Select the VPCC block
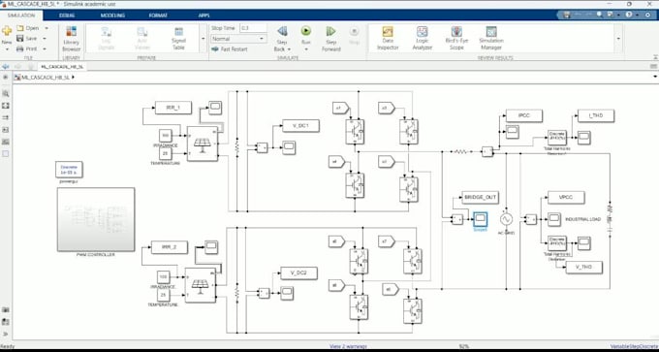The width and height of the screenshot is (659, 352). tap(566, 197)
